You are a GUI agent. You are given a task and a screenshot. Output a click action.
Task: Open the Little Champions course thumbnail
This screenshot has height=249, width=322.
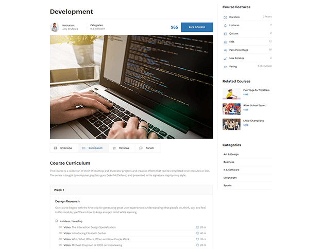coord(231,124)
